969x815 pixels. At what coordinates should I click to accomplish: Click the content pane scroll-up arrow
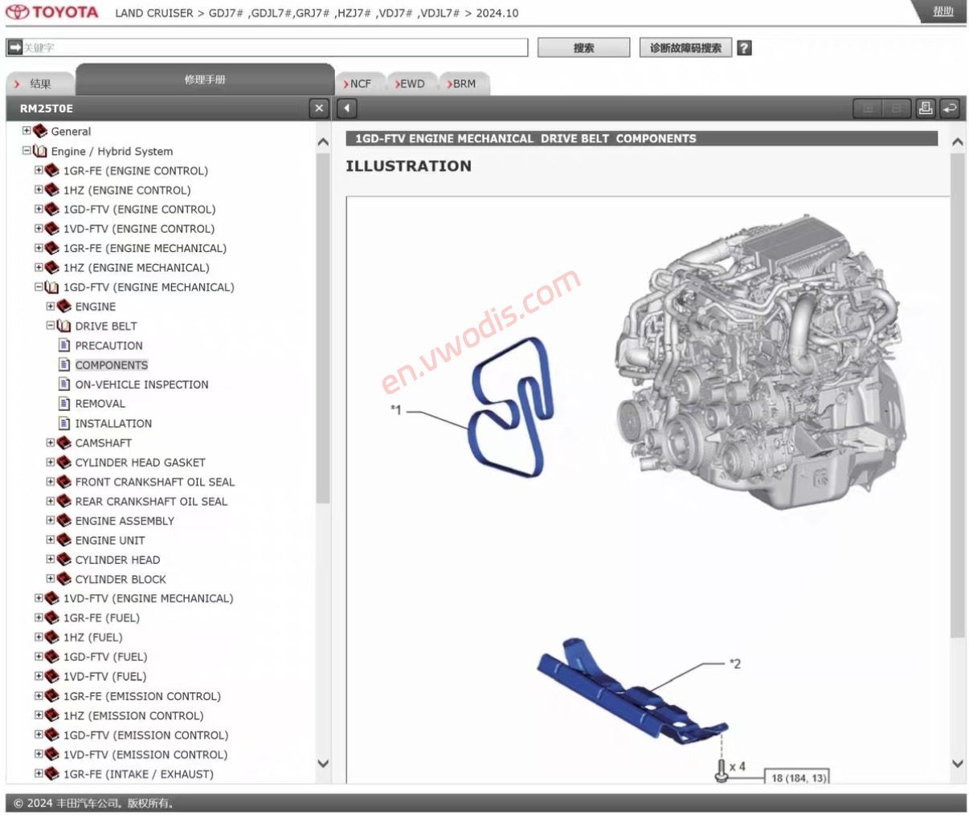tap(957, 142)
